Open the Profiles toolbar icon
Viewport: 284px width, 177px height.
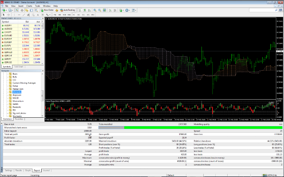pyautogui.click(x=10, y=10)
